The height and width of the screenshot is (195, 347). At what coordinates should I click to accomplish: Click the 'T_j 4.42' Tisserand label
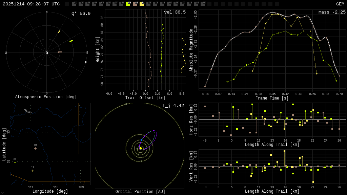coord(173,106)
